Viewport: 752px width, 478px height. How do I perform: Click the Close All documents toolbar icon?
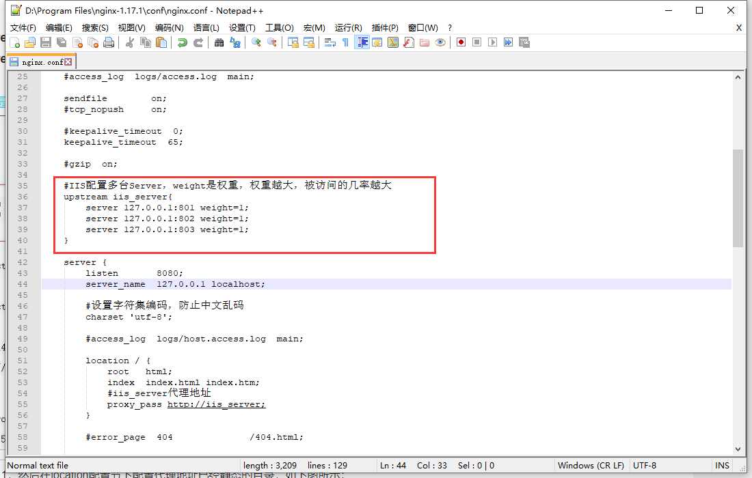tap(93, 42)
